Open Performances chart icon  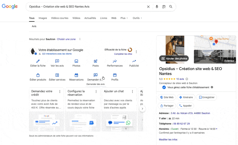[x=115, y=61]
